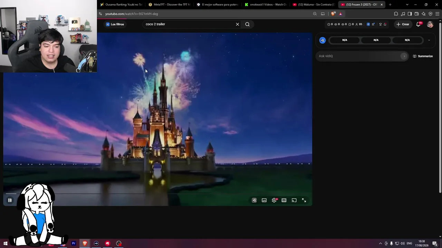Viewport: 442px width, 248px height.
Task: Change ENG input language
Action: point(409,244)
